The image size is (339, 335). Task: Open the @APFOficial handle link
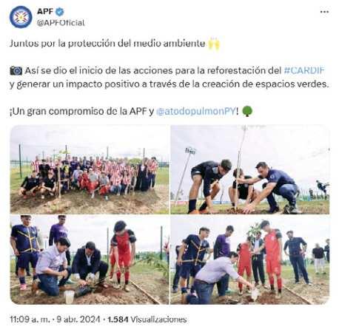pos(61,23)
